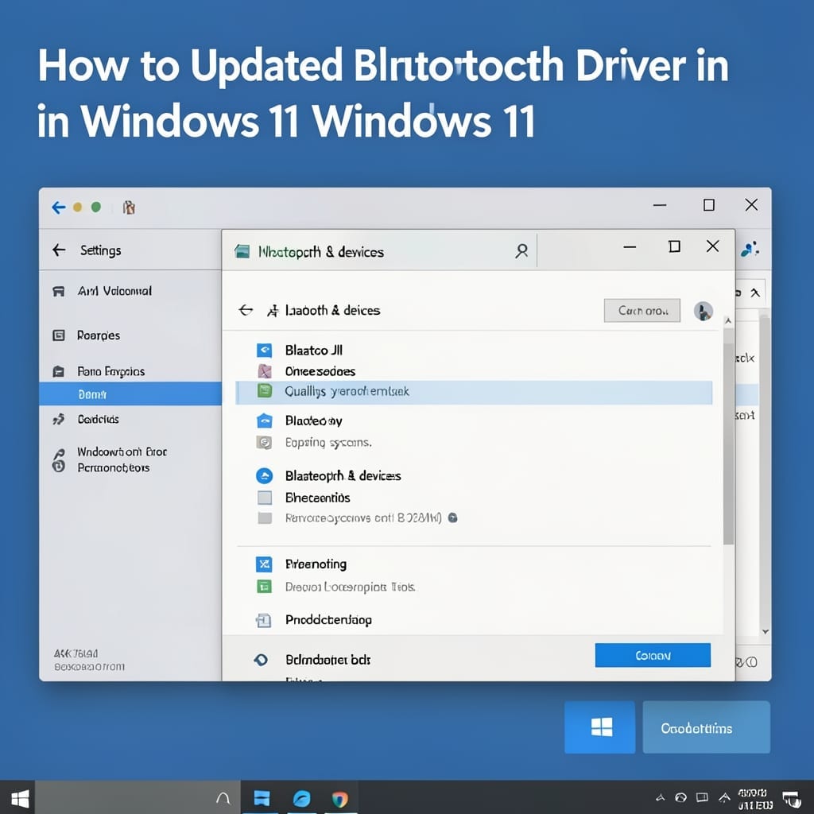This screenshot has width=814, height=814.
Task: Click green icon beside 'Dreoroı Loœsrnpion'
Action: pos(264,587)
